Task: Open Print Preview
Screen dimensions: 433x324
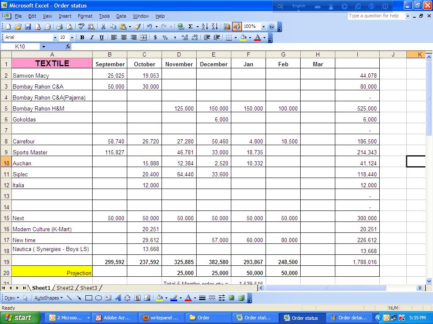Action: pyautogui.click(x=70, y=27)
